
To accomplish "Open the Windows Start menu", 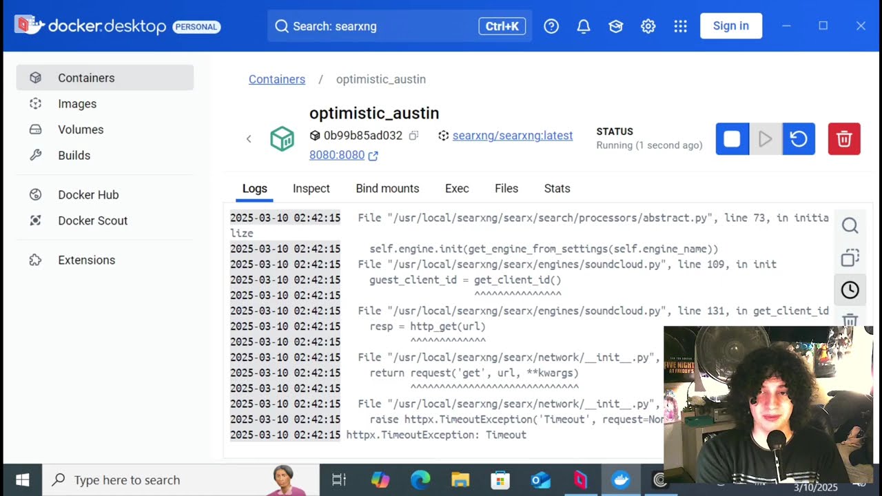I will click(22, 479).
